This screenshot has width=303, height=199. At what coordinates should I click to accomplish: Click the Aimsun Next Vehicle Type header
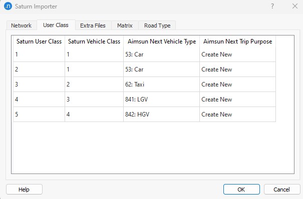(162, 41)
